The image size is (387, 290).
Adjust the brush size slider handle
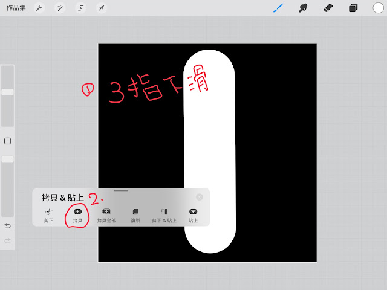click(x=8, y=92)
